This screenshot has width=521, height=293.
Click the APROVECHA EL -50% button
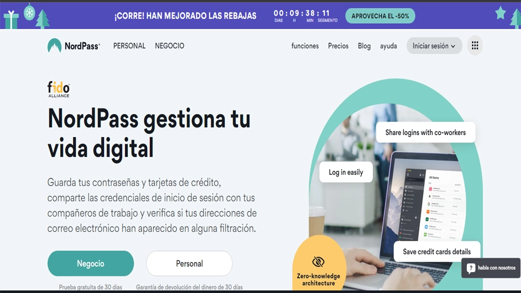pyautogui.click(x=380, y=16)
